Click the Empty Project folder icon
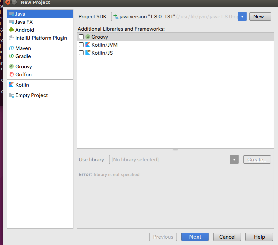The image size is (278, 245). (x=11, y=95)
